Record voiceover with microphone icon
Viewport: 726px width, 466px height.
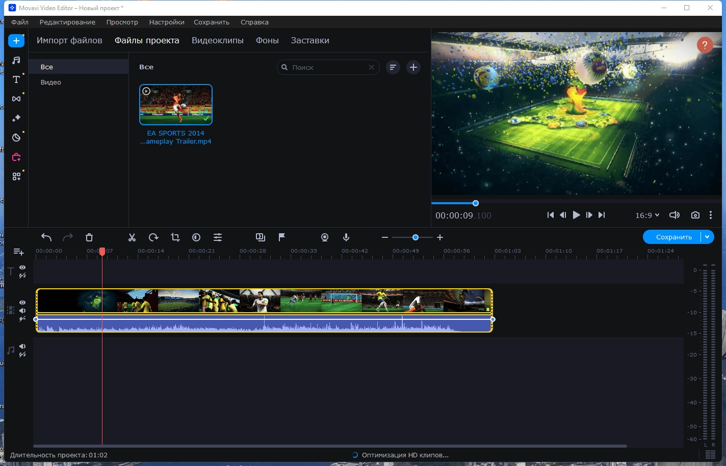point(346,237)
